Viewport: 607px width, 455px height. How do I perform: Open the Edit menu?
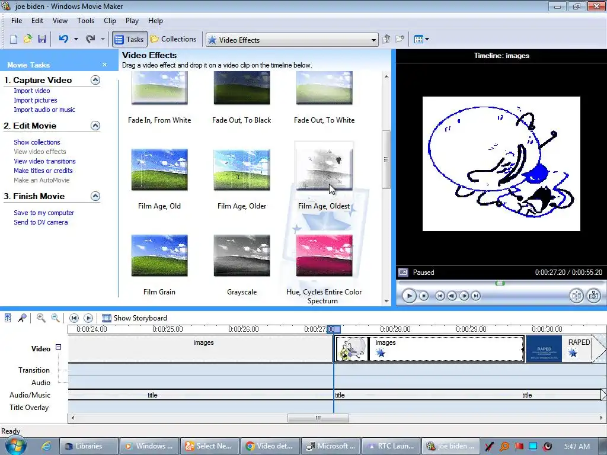pyautogui.click(x=37, y=21)
